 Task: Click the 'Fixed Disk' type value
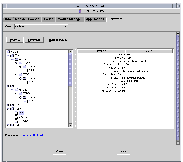(x=132, y=81)
